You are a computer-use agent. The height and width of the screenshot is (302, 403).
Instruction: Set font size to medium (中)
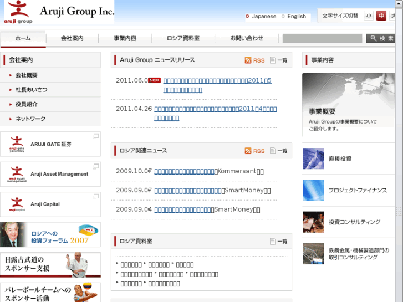(x=381, y=16)
